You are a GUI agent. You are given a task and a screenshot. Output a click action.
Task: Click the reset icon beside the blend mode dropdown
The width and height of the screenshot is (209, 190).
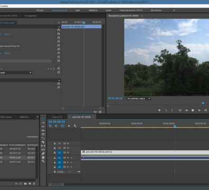point(59,72)
